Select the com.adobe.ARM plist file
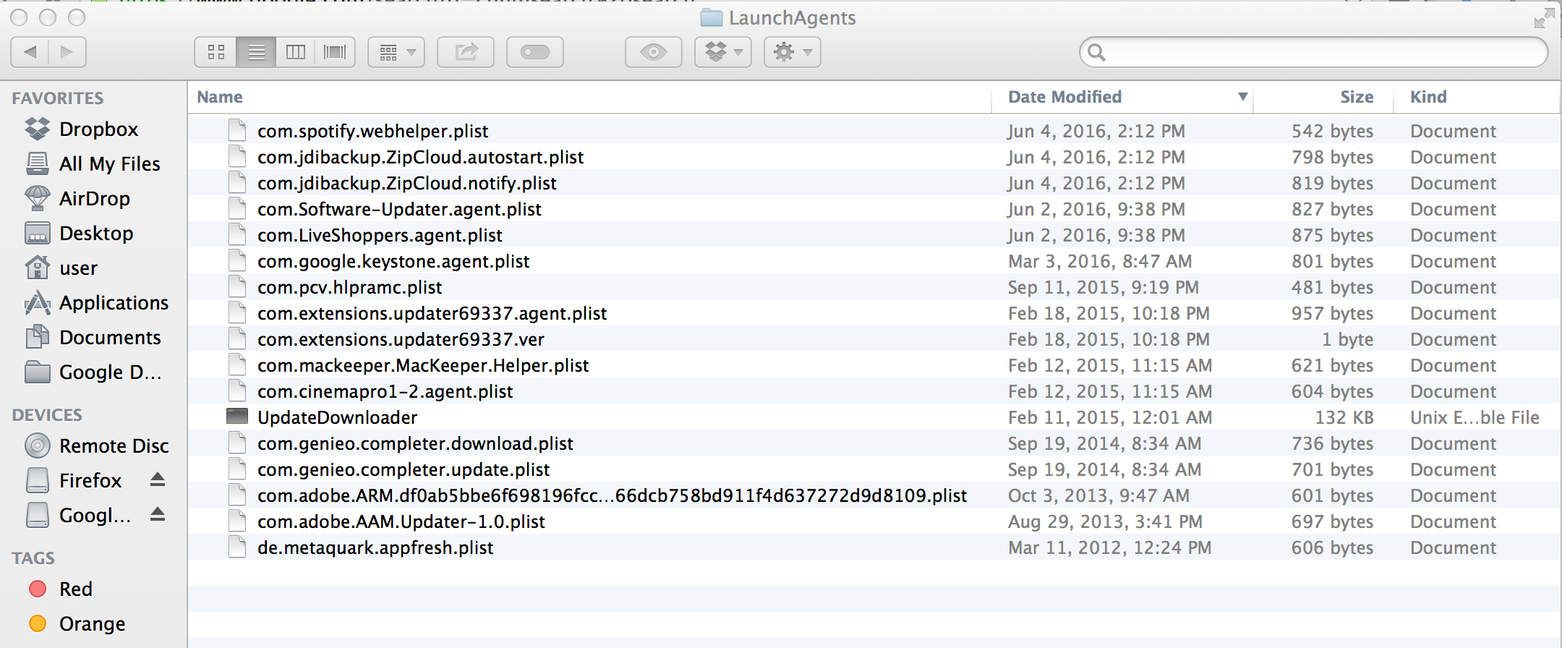1562x648 pixels. coord(612,495)
